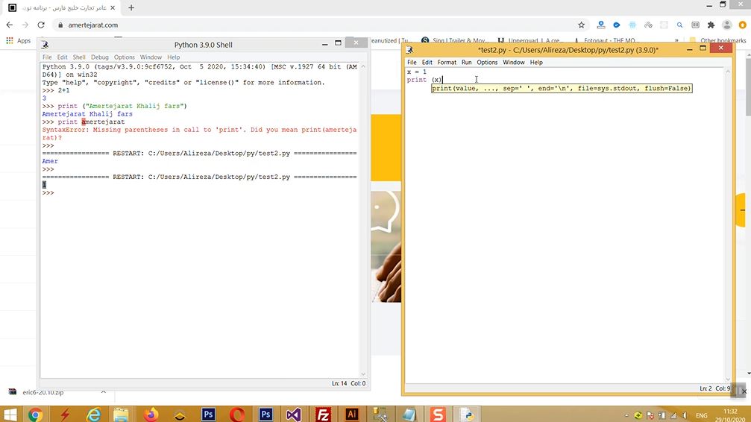Viewport: 751px width, 422px height.
Task: Open the taskbar clock and date
Action: click(730, 415)
